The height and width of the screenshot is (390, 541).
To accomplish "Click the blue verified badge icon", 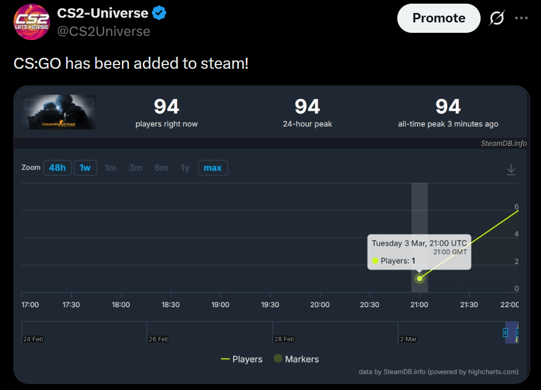I will 159,14.
